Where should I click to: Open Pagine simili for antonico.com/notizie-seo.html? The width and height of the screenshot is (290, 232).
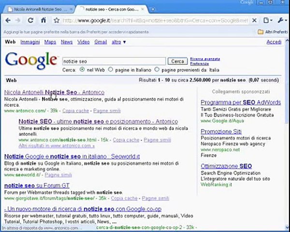157,140
